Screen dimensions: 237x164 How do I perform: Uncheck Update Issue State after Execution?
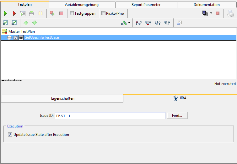click(x=10, y=135)
